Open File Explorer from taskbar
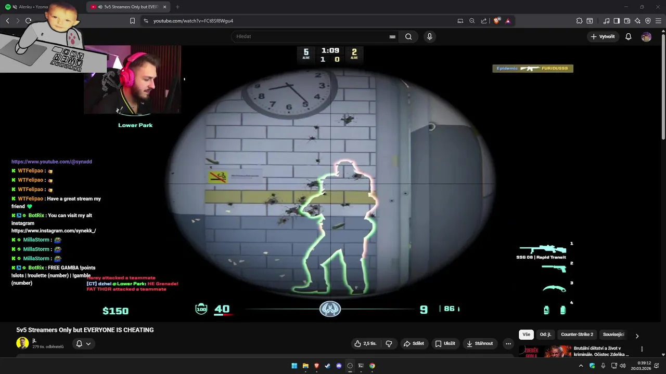 coord(305,366)
